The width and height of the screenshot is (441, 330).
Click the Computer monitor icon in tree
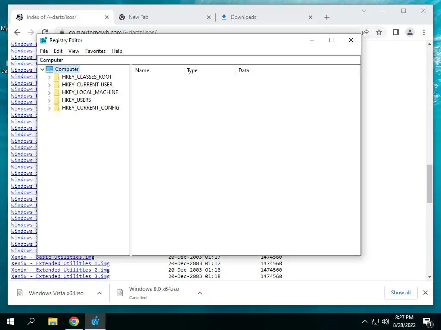(50, 69)
